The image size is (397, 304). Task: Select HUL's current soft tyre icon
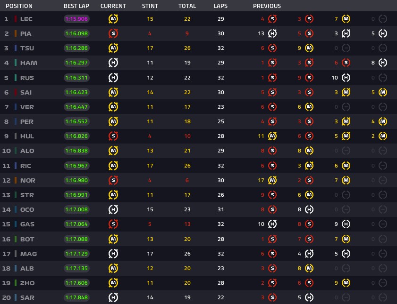113,136
